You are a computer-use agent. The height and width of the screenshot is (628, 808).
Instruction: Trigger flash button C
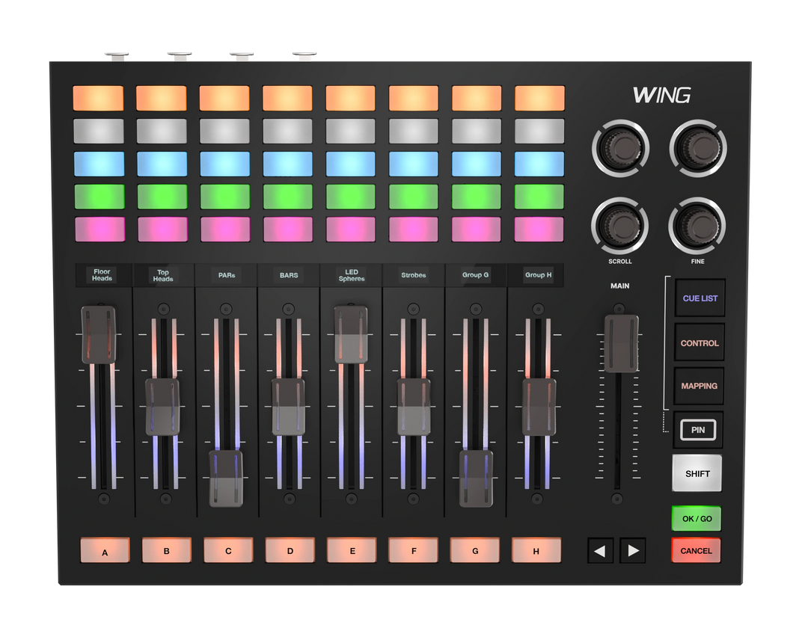(x=228, y=551)
